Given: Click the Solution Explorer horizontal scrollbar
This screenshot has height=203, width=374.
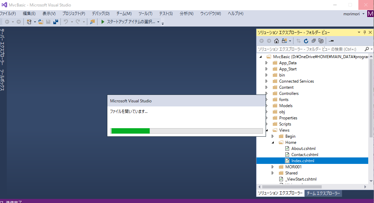Looking at the screenshot, I should click(292, 187).
